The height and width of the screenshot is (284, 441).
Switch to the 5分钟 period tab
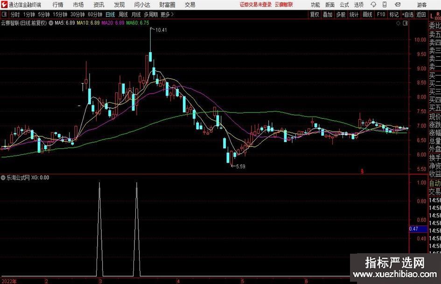(43, 14)
